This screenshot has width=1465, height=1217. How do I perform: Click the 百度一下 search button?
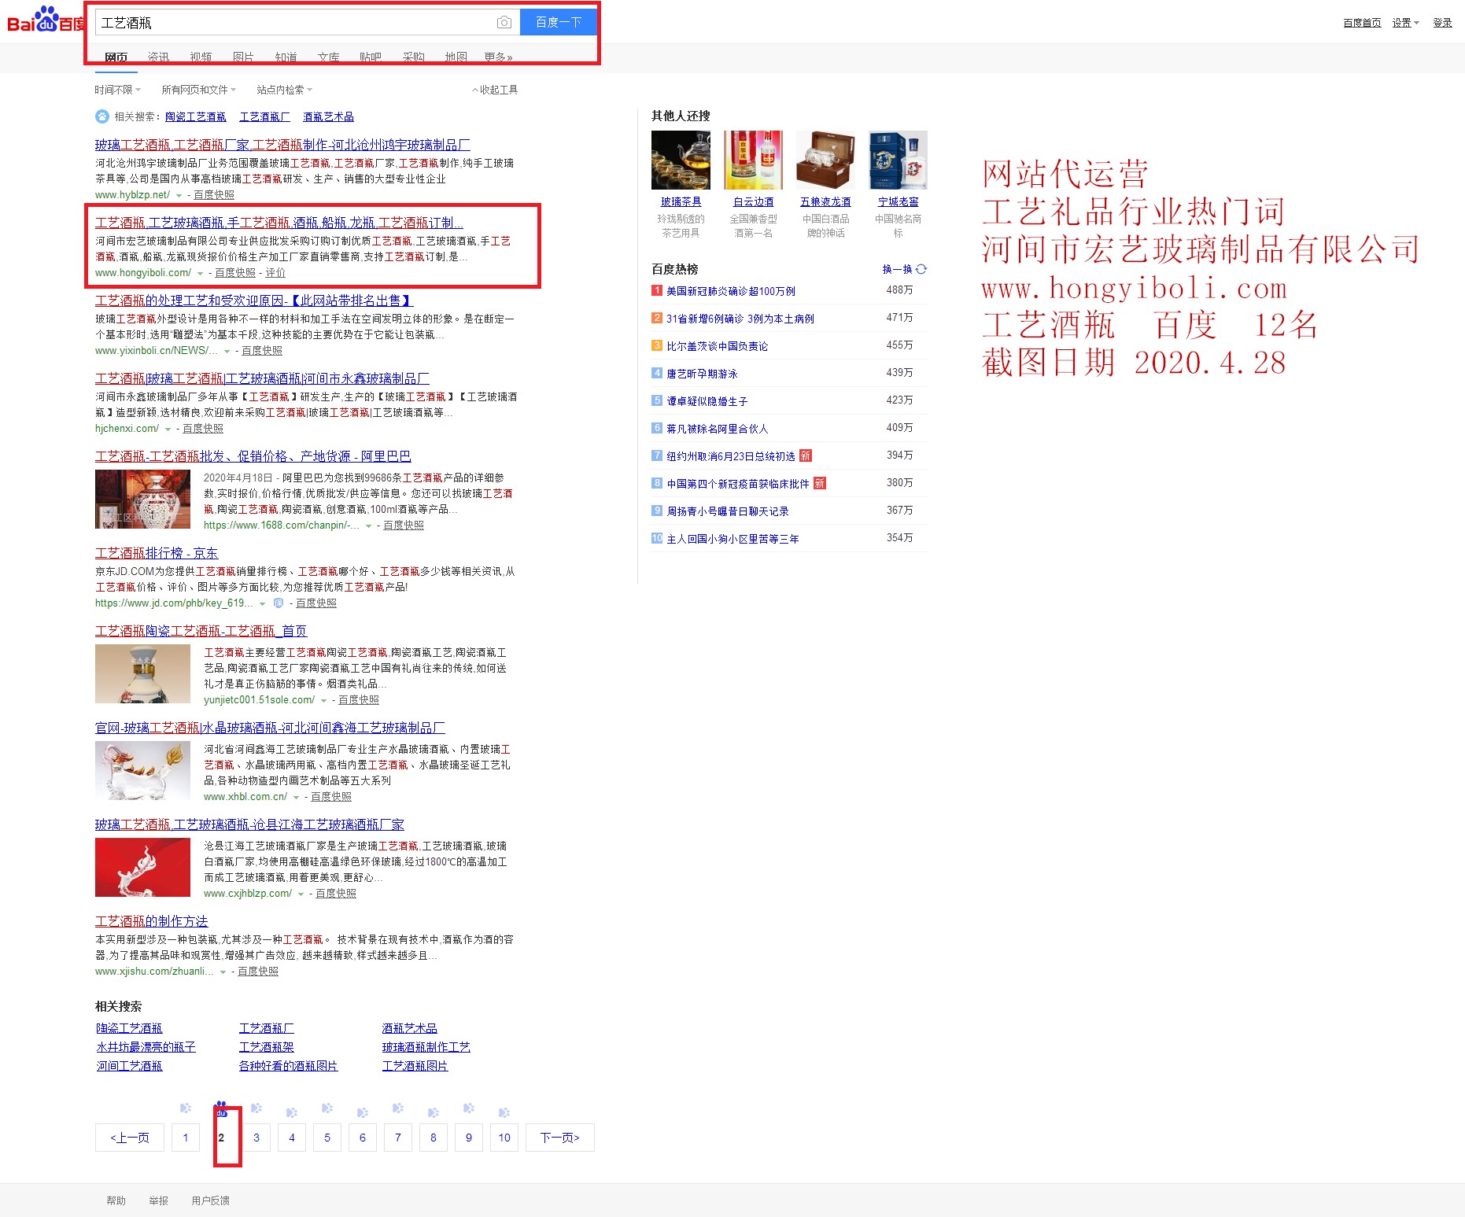coord(559,22)
